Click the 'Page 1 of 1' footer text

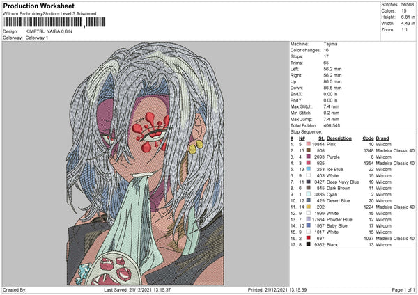tap(403, 290)
